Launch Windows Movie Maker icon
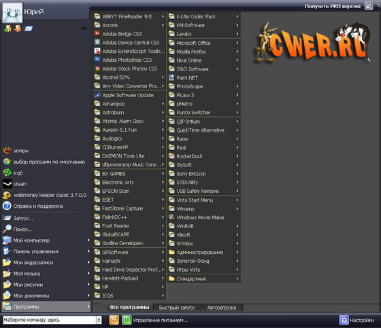Screen dimensions: 381x328 (171, 217)
